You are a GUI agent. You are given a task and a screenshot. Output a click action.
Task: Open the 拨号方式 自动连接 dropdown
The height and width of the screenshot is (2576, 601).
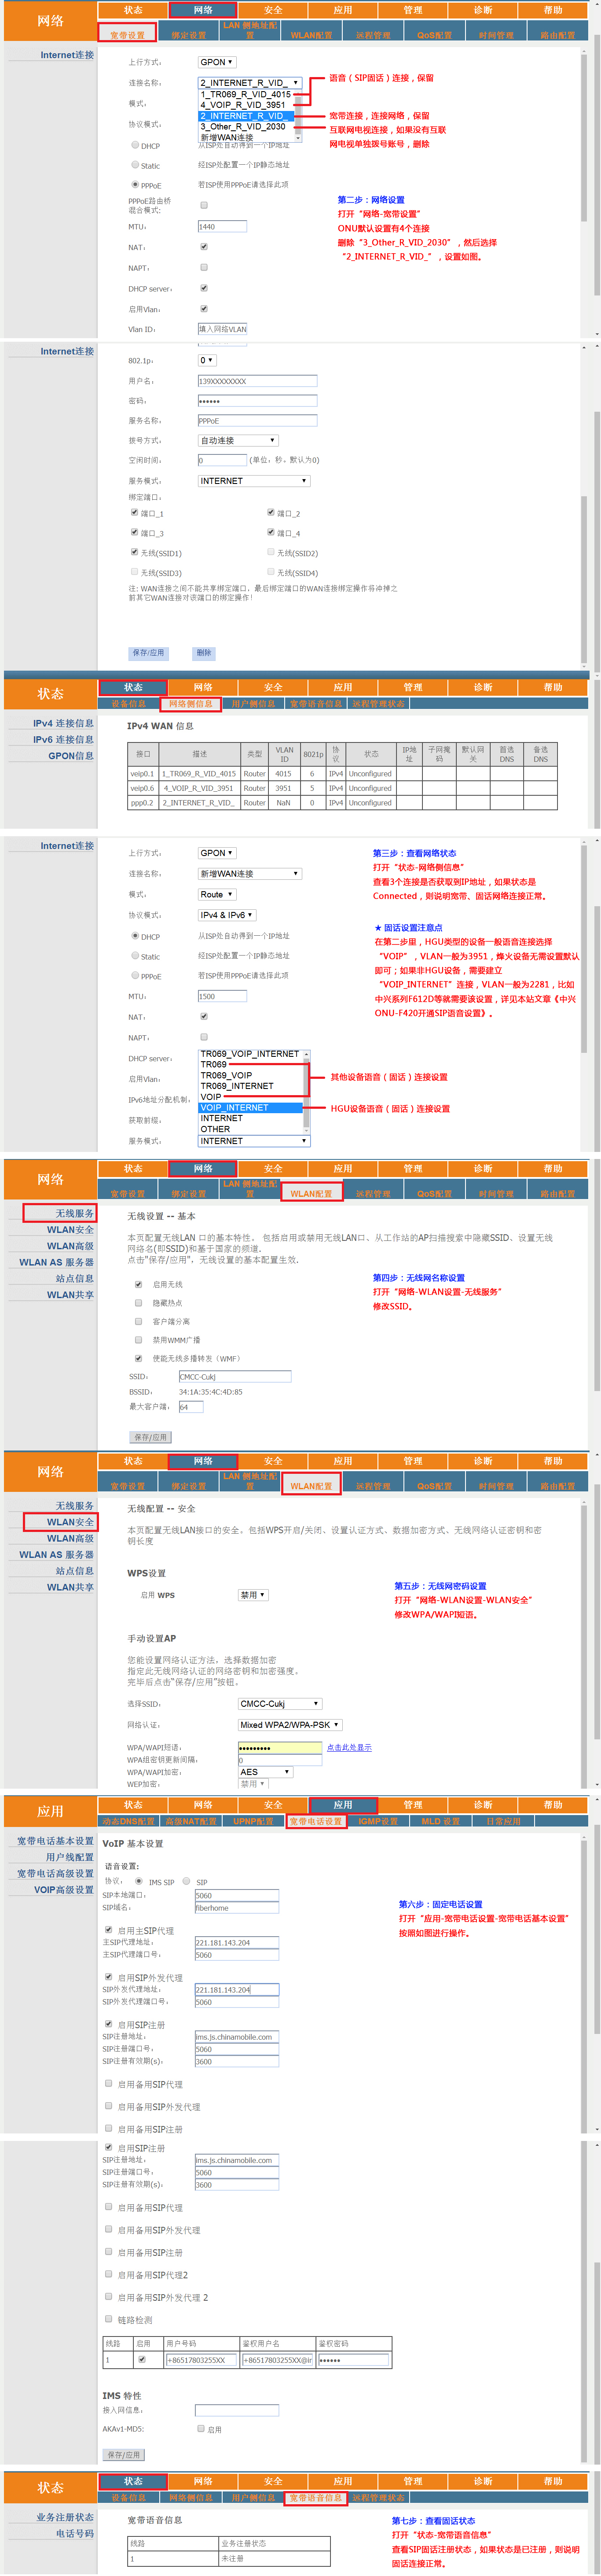238,441
